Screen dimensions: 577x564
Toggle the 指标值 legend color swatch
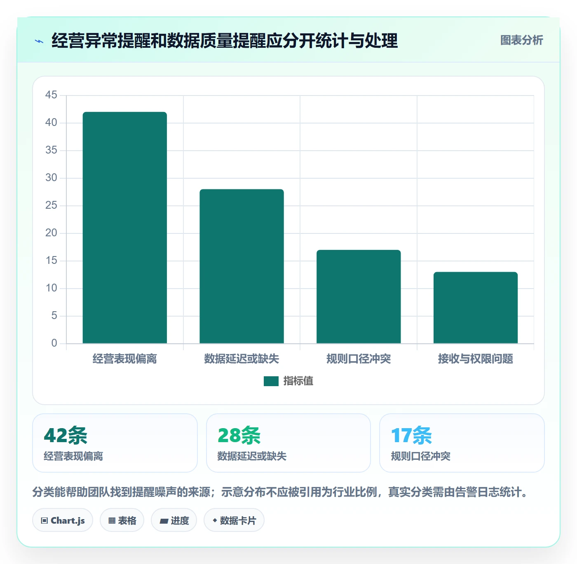271,381
